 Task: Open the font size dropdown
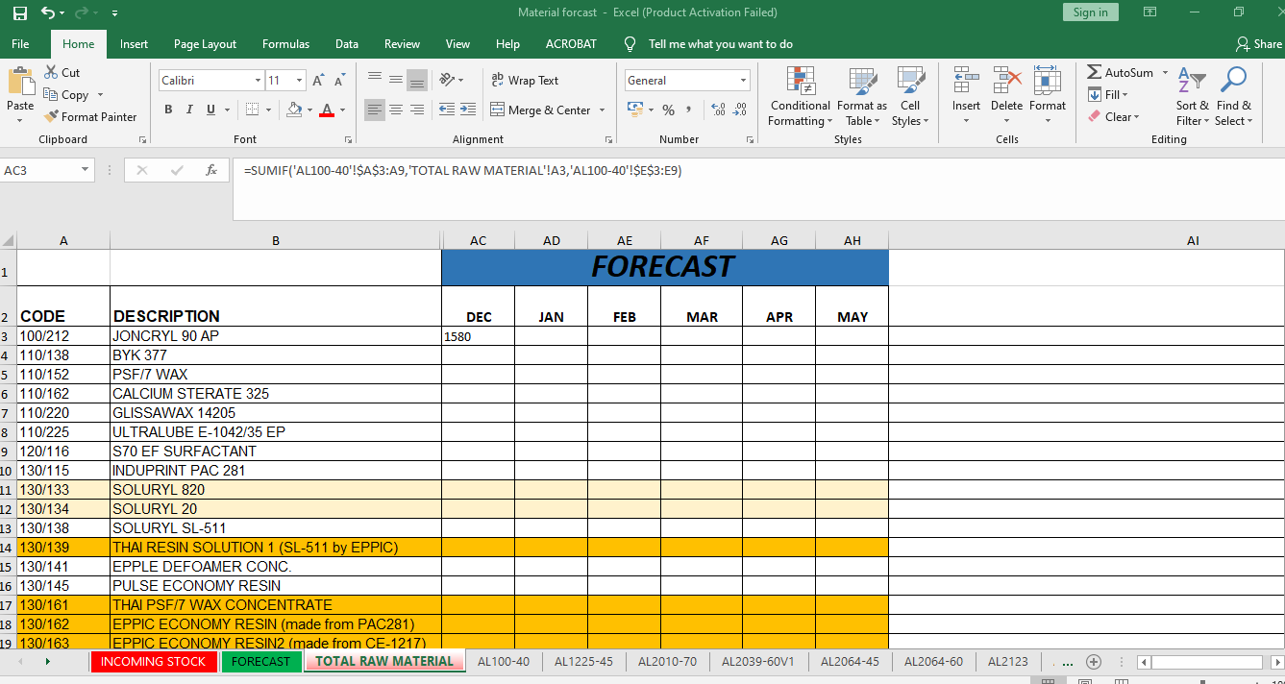pyautogui.click(x=300, y=81)
